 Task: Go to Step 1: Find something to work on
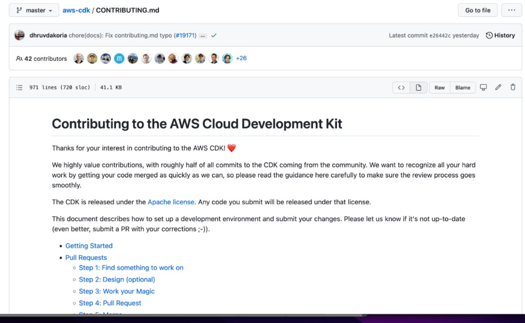coord(131,268)
